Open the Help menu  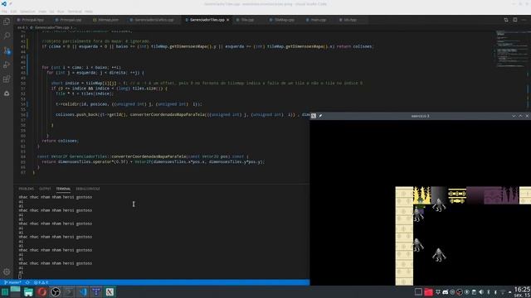tap(89, 12)
